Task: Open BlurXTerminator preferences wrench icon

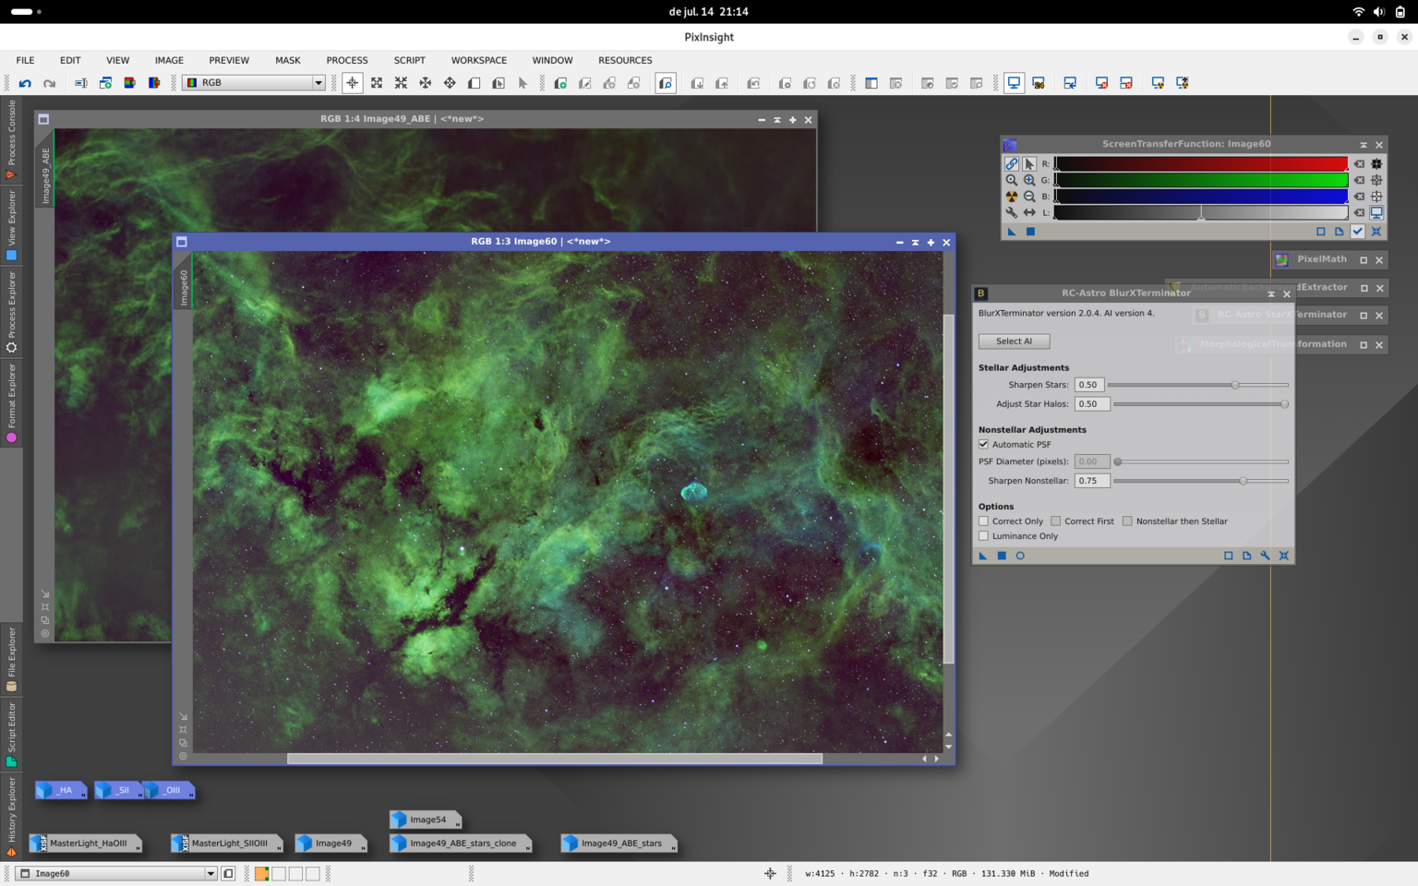Action: pyautogui.click(x=1265, y=556)
